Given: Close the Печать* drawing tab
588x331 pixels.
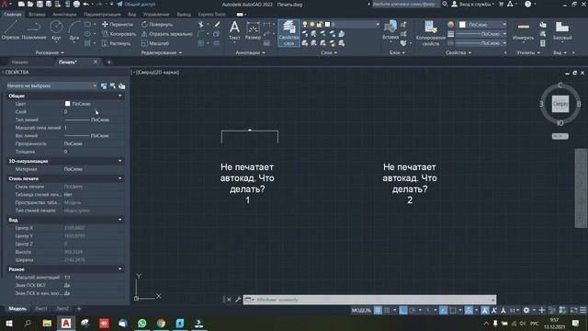Looking at the screenshot, I should [96, 62].
